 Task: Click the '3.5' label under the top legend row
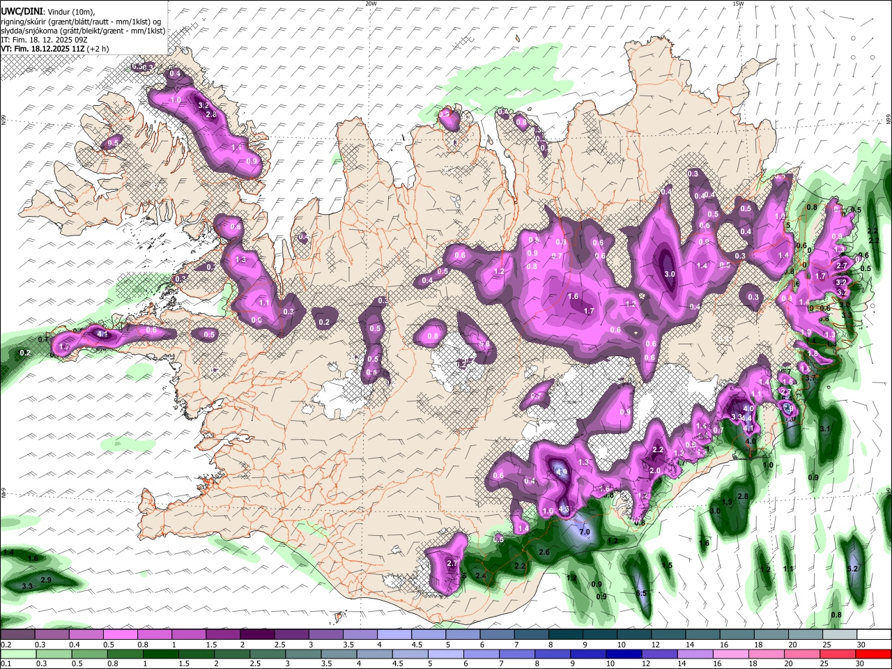tap(348, 645)
